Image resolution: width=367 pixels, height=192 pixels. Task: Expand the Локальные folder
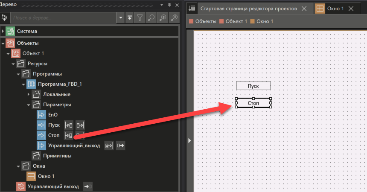pyautogui.click(x=29, y=94)
